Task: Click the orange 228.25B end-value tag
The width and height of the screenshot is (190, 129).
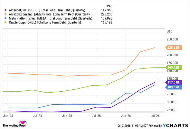Action: coord(173,47)
